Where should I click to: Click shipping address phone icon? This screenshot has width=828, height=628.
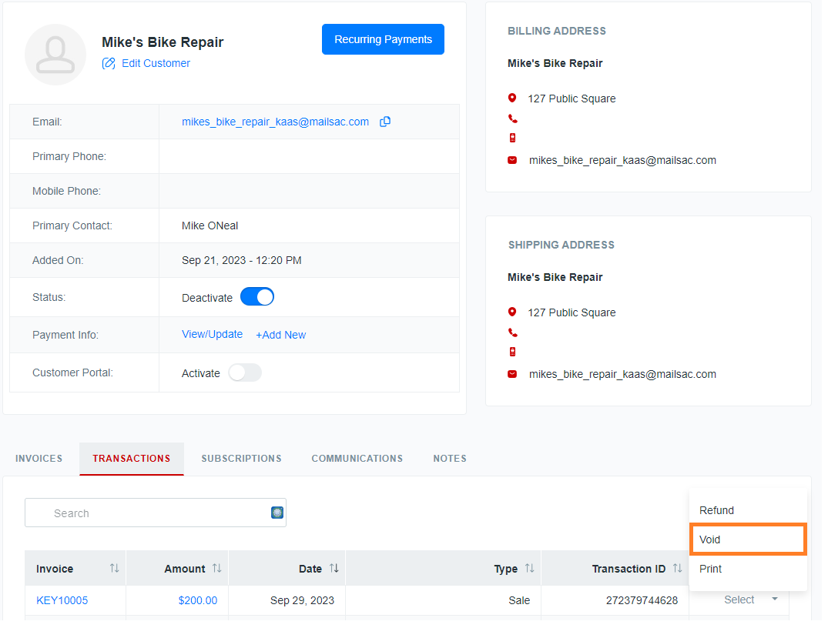click(x=513, y=333)
